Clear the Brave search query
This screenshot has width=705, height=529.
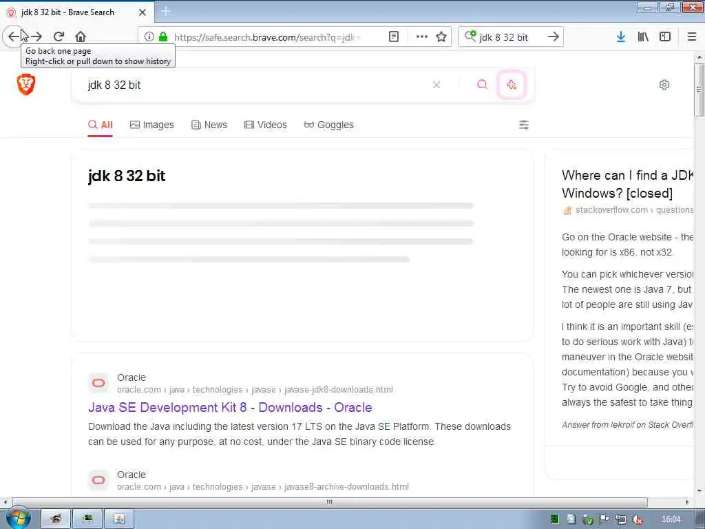pyautogui.click(x=436, y=85)
